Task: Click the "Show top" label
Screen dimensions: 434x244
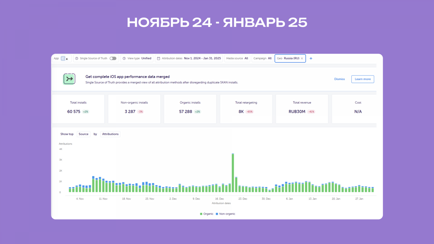Action: [67, 134]
